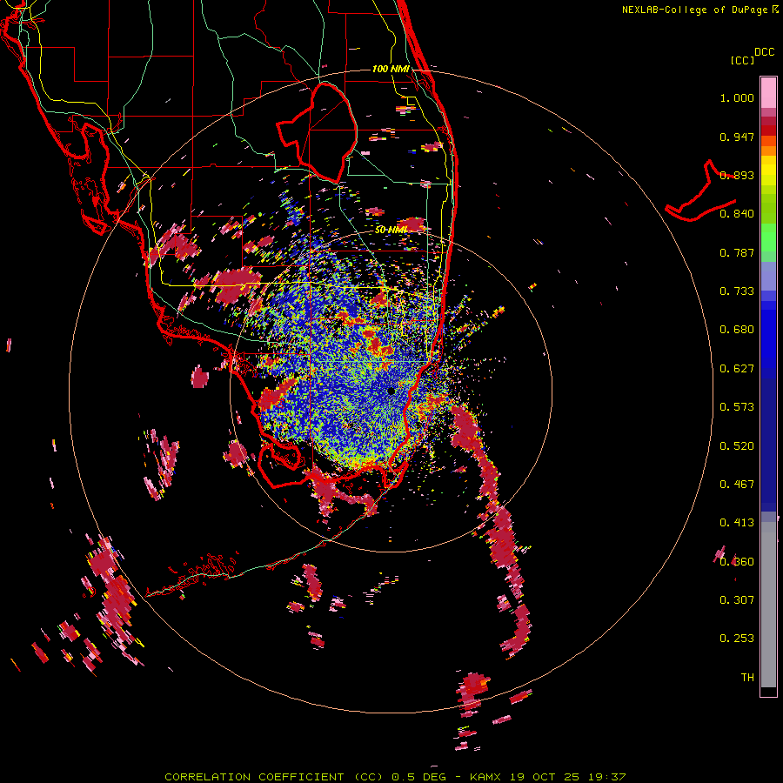Viewport: 783px width, 783px height.
Task: Pick the yellow band of color bar
Action: point(768,171)
